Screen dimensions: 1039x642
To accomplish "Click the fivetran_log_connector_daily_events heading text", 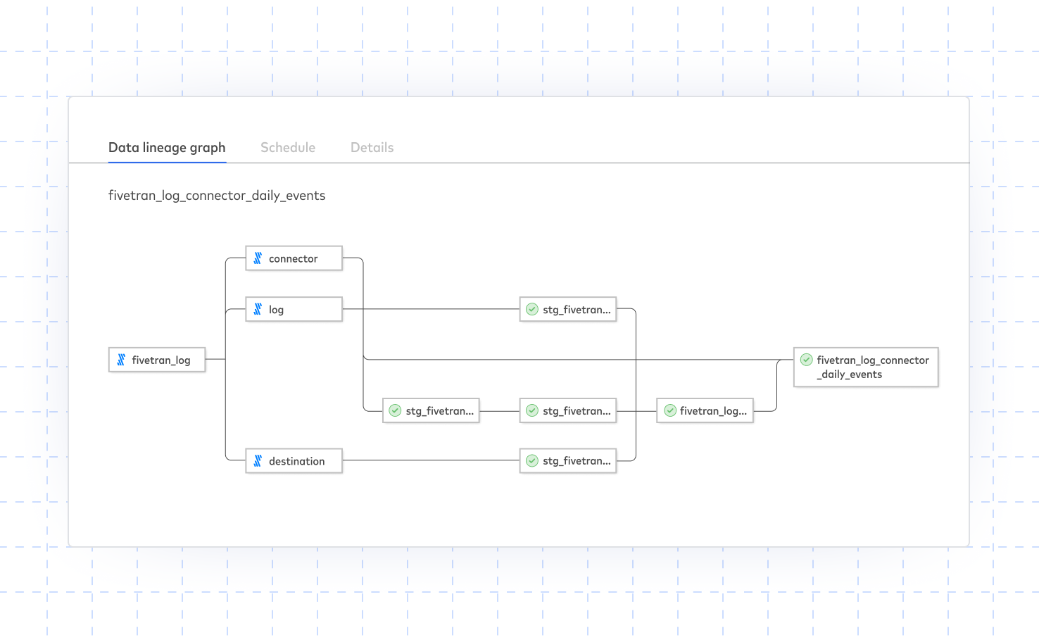I will point(217,196).
